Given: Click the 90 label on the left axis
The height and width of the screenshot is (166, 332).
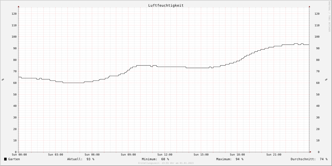Looking at the screenshot, I should click(15, 48).
